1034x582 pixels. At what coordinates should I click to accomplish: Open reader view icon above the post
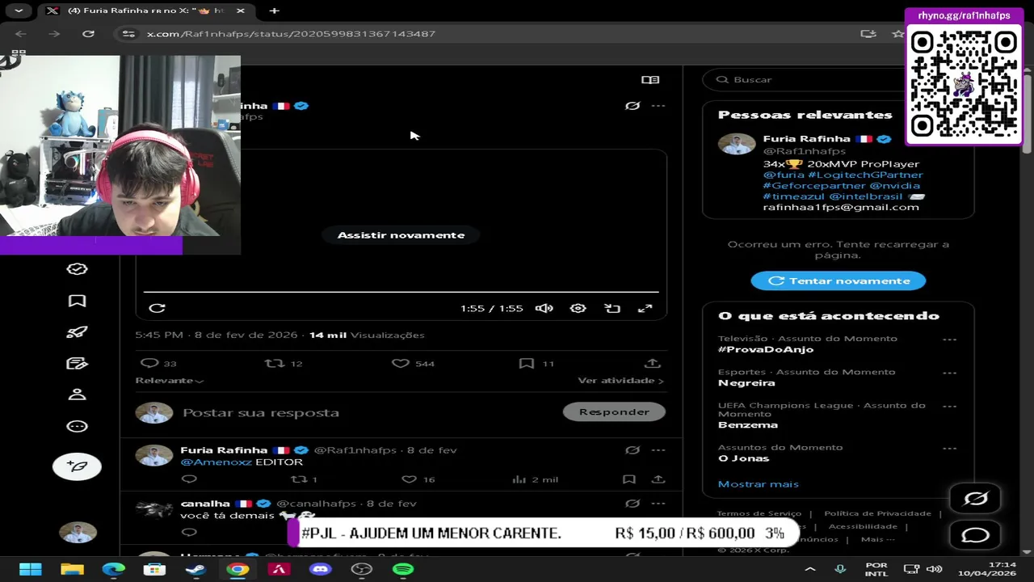tap(650, 80)
